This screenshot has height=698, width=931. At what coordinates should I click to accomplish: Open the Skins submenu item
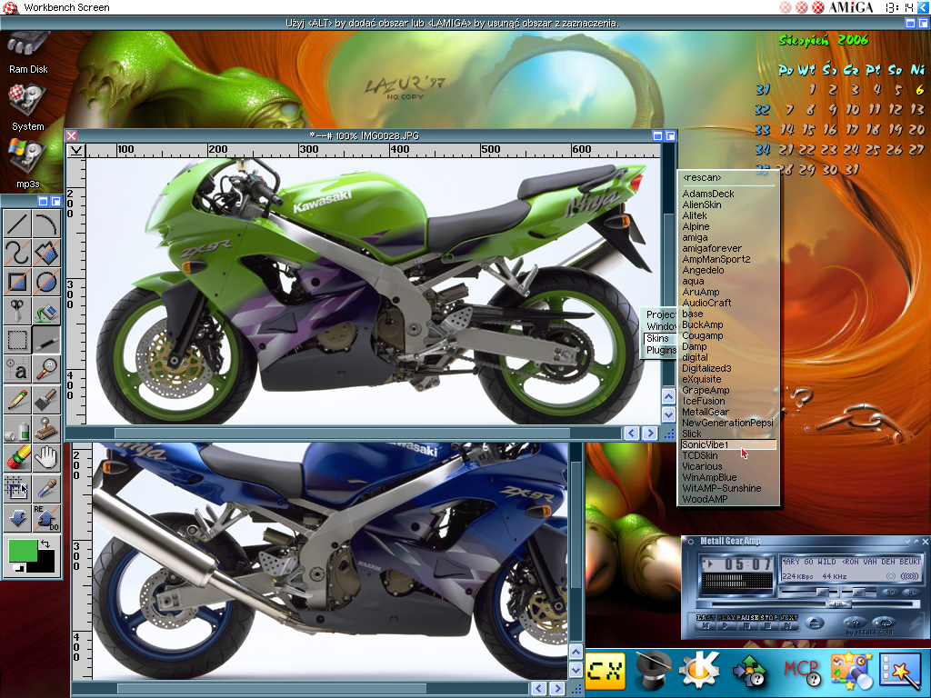point(660,338)
